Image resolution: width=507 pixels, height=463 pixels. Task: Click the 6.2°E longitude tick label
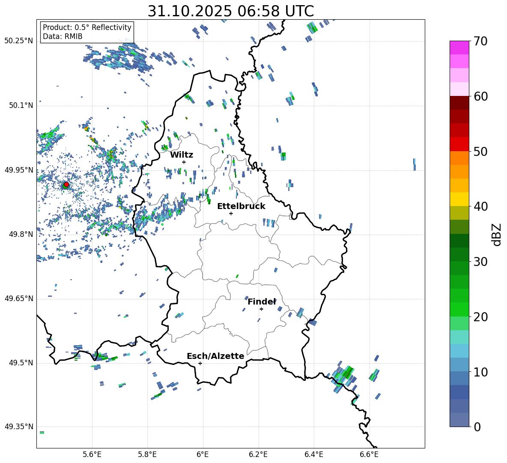[259, 454]
